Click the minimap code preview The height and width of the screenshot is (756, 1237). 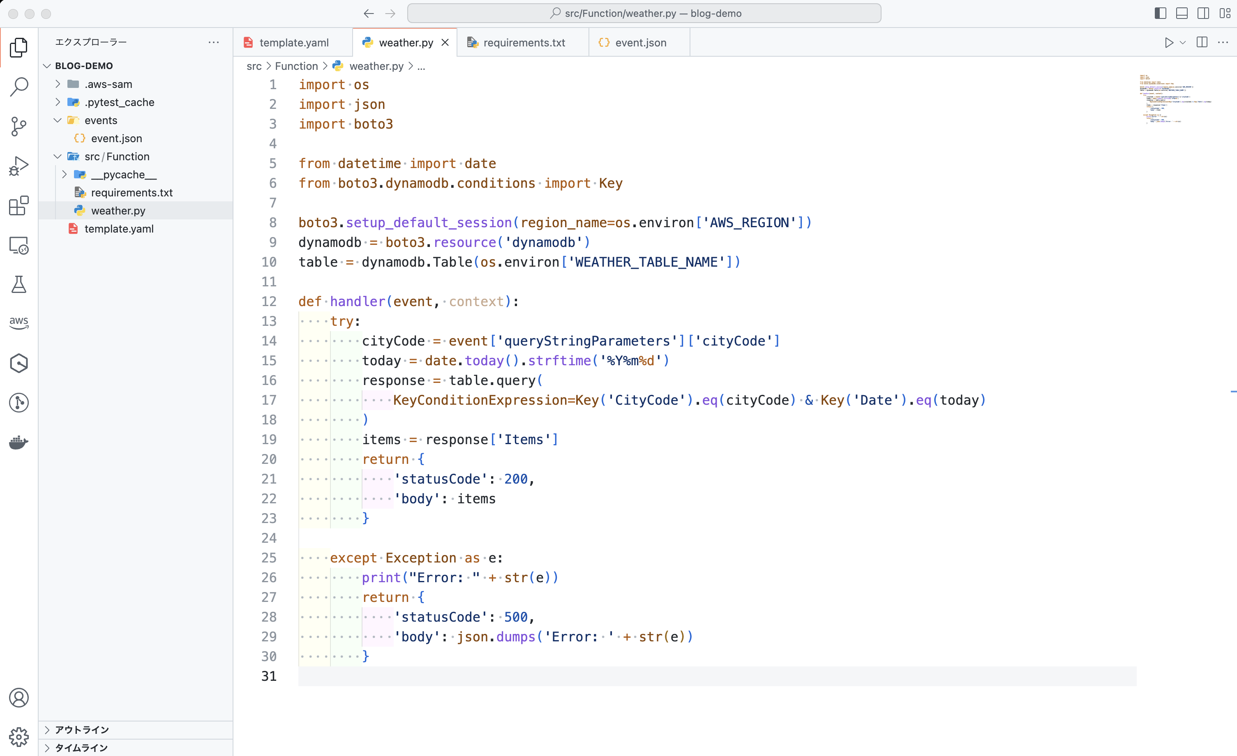coord(1175,99)
